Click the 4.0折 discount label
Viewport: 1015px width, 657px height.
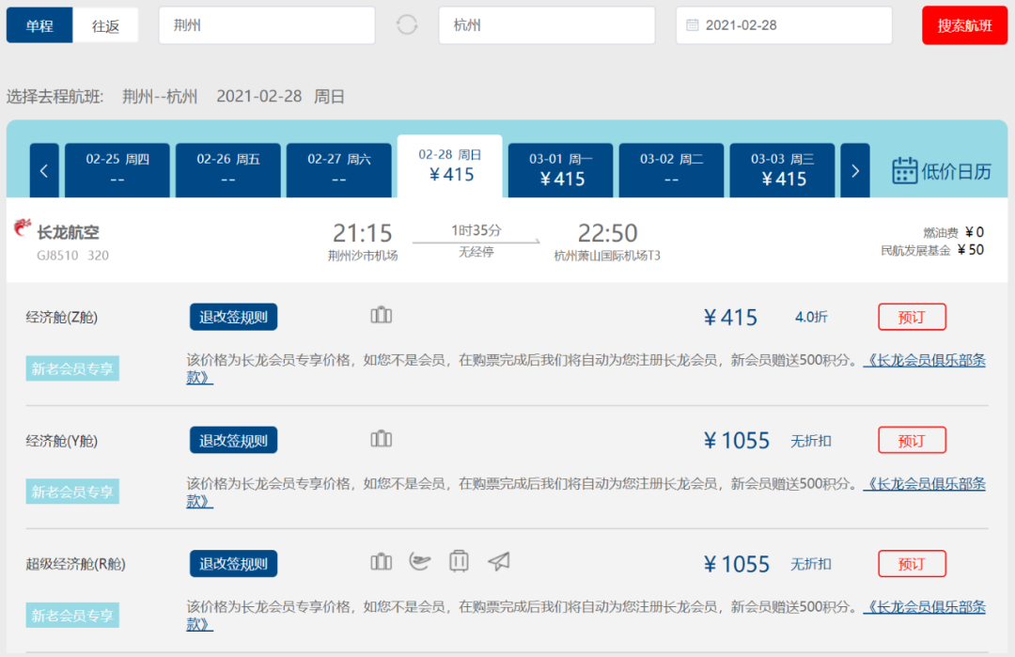coord(811,317)
